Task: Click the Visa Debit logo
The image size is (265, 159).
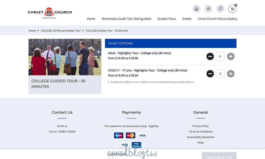Action: 125,145
